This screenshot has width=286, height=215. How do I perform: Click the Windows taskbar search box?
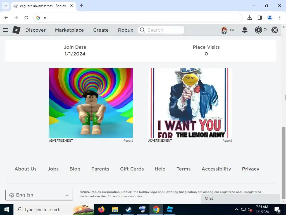click(54, 209)
